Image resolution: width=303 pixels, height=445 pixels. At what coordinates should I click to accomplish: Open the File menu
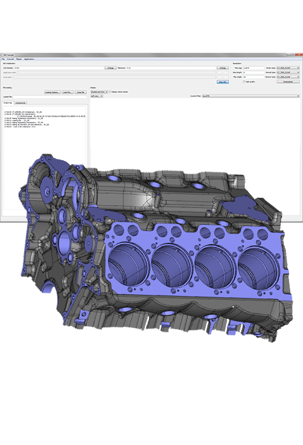point(3,59)
